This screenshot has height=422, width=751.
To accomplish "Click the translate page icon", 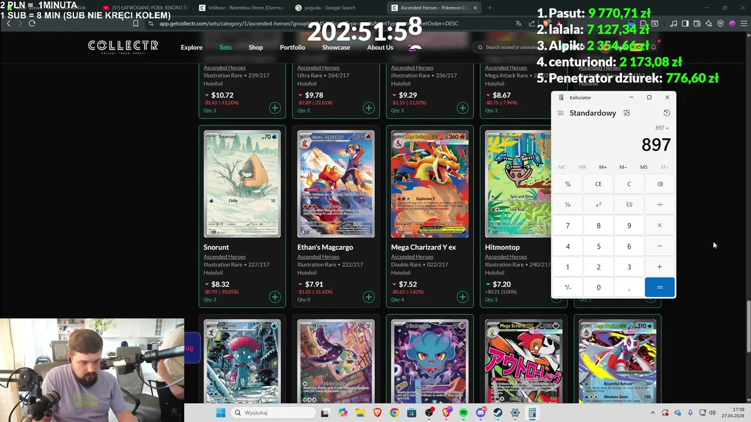I will click(518, 23).
